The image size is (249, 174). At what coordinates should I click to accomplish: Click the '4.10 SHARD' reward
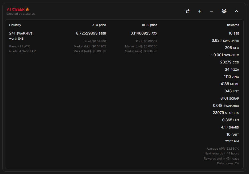point(230,127)
